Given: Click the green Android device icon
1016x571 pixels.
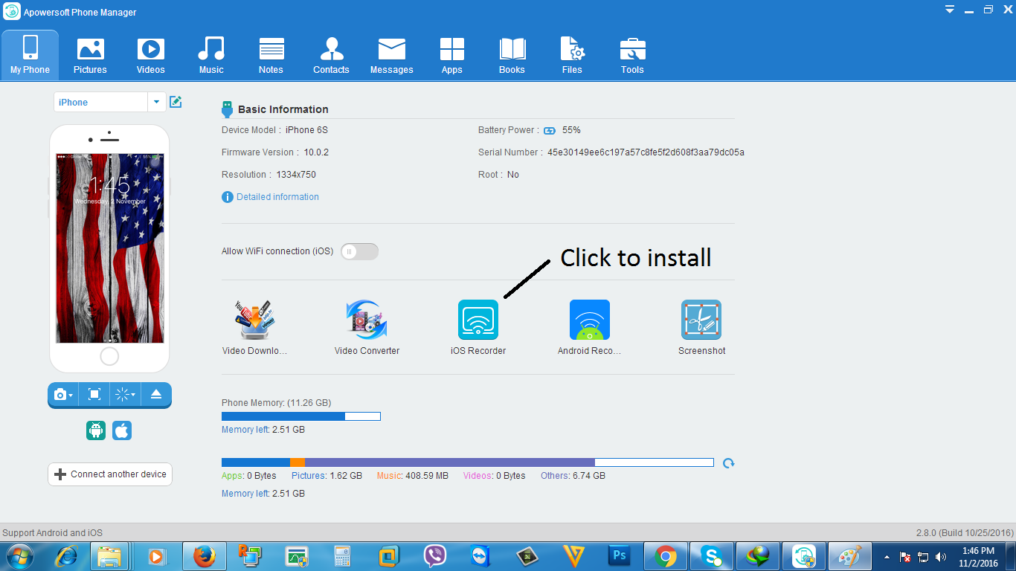Looking at the screenshot, I should pyautogui.click(x=96, y=430).
